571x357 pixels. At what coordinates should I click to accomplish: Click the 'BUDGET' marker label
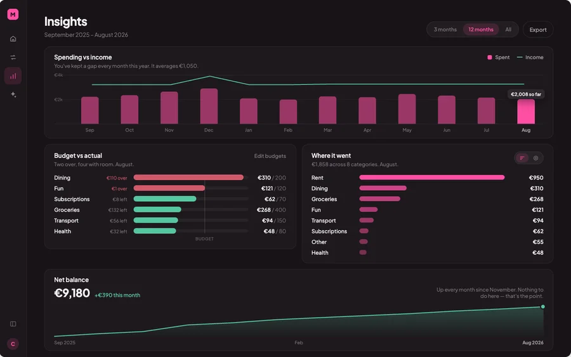tap(204, 238)
